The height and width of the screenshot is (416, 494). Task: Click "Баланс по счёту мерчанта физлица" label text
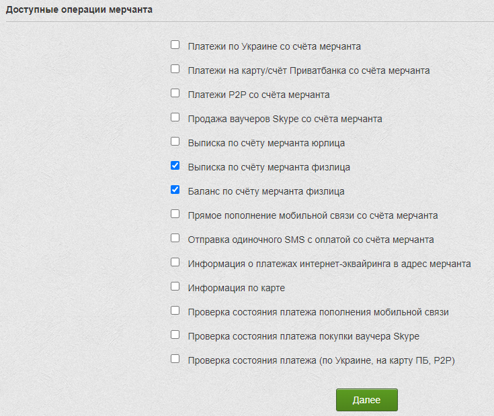[267, 191]
